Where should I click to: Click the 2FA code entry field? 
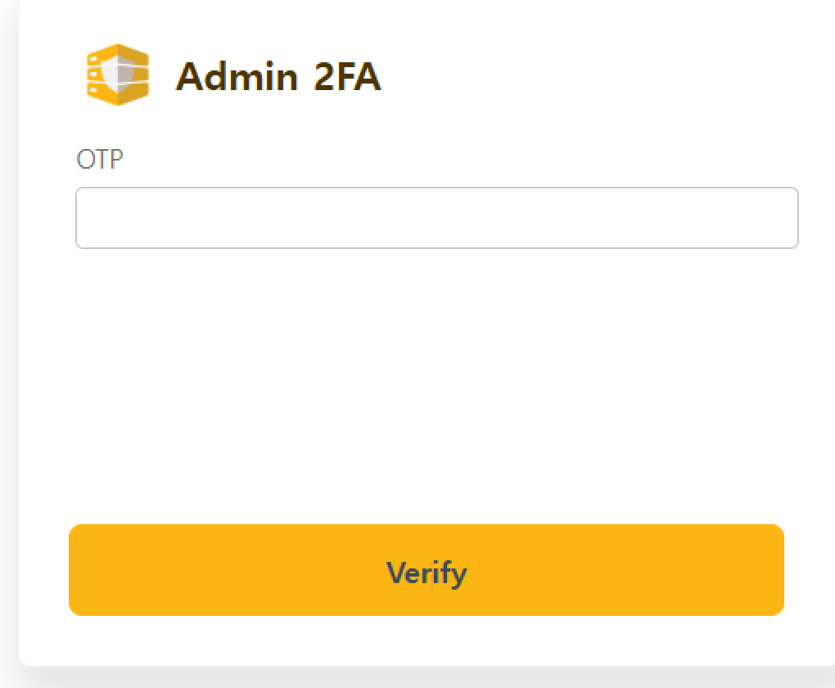point(436,218)
